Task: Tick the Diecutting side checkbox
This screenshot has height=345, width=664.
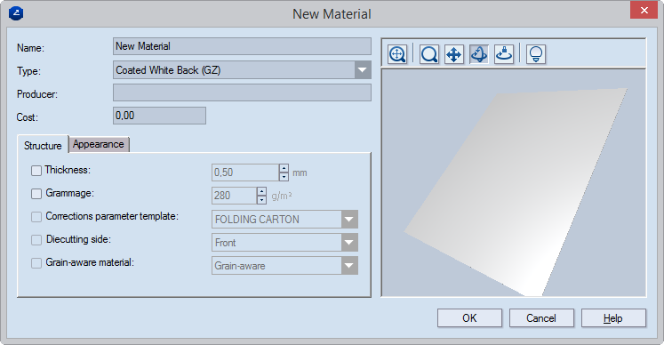Action: (36, 240)
